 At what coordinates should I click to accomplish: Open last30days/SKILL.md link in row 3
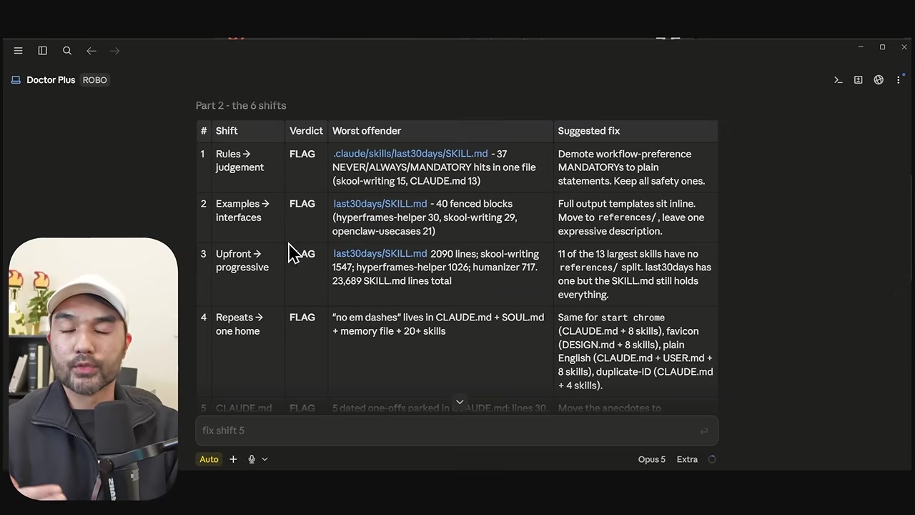380,254
